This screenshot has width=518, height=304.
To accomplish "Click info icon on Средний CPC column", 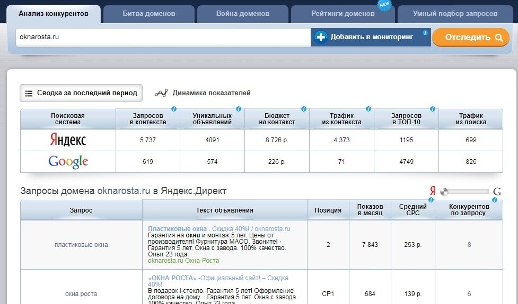I will [x=431, y=200].
